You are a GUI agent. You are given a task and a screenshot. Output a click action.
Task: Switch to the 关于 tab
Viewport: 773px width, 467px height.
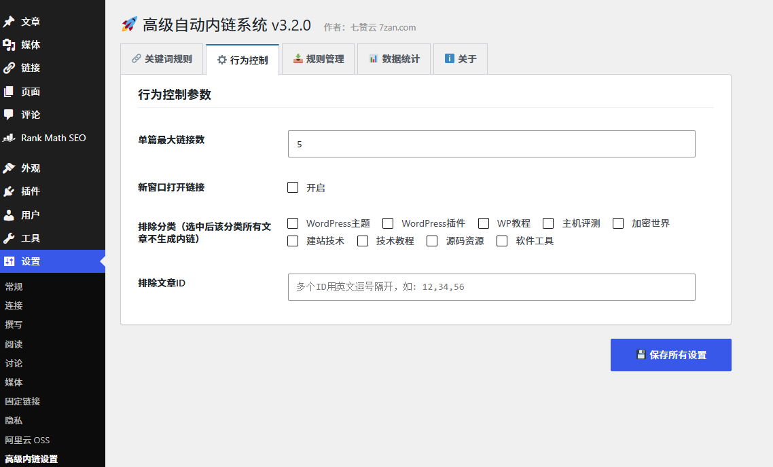(461, 59)
